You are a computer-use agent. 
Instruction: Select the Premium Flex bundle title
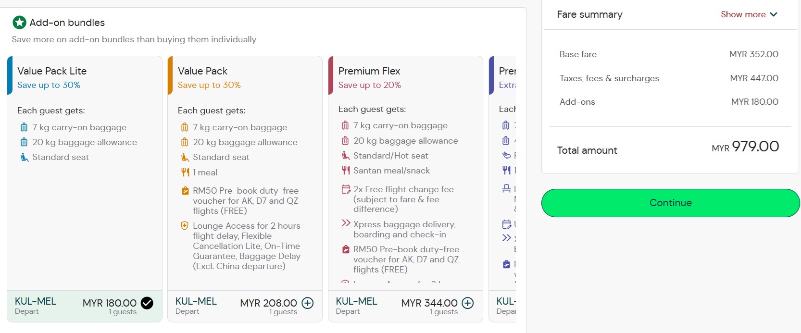369,71
